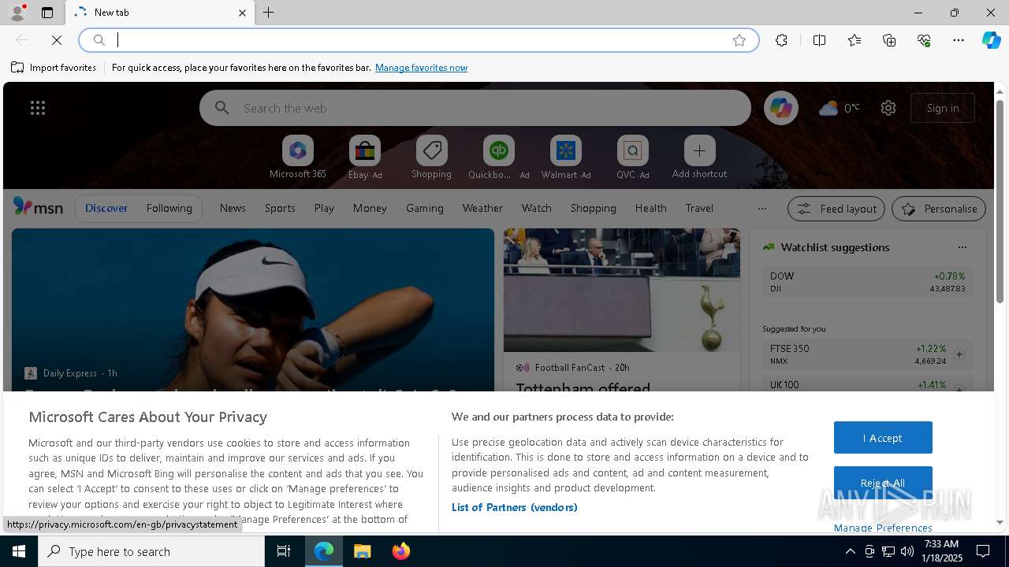Open a new tab with plus button
Viewport: 1009px width, 567px height.
(269, 13)
